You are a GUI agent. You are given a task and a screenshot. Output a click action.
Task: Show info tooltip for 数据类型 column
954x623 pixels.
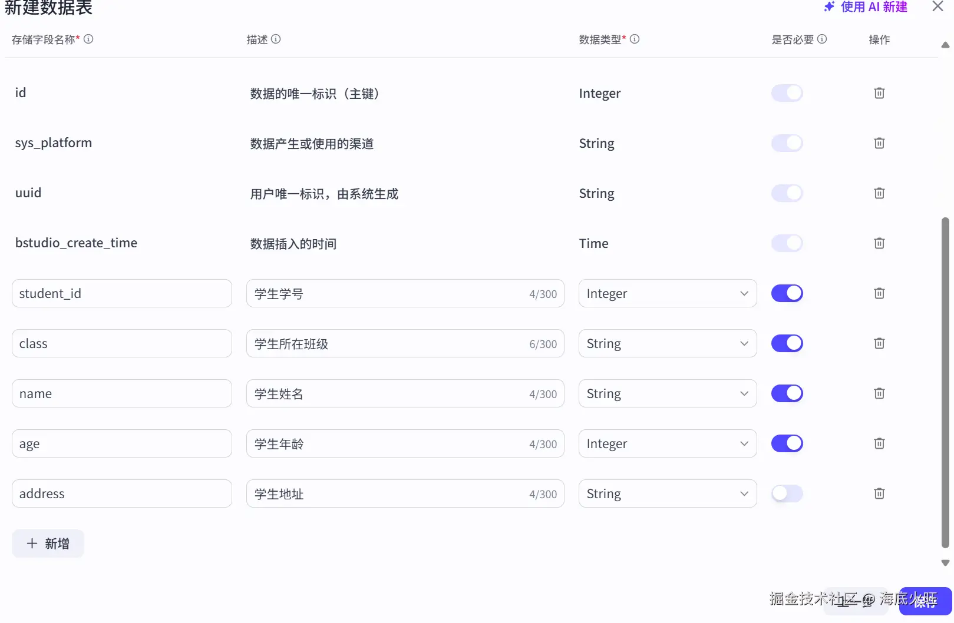click(635, 39)
